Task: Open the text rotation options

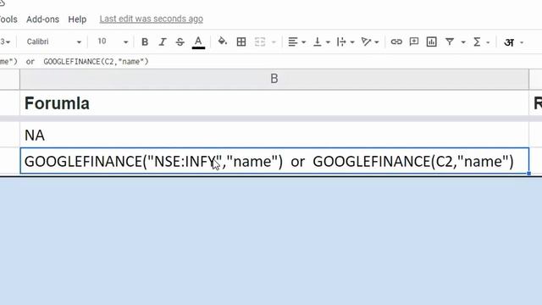Action: (366, 42)
